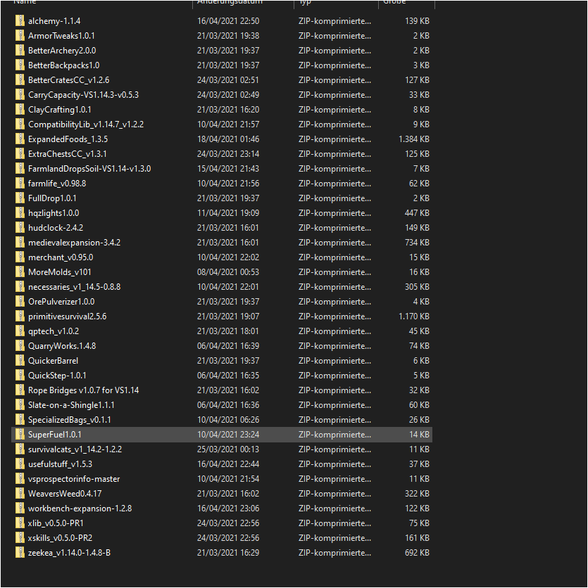Image resolution: width=588 pixels, height=588 pixels.
Task: Select the file Rope Bridges v1.0.7 for VS1.14
Action: click(83, 390)
